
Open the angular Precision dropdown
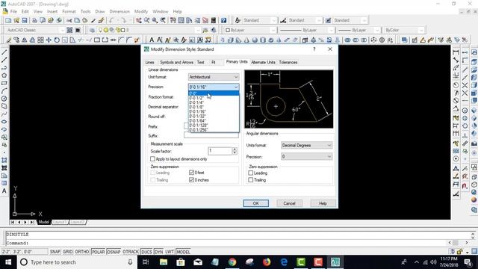(x=306, y=156)
